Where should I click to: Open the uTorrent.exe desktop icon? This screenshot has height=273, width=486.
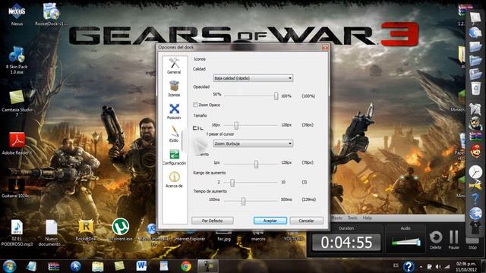click(121, 229)
